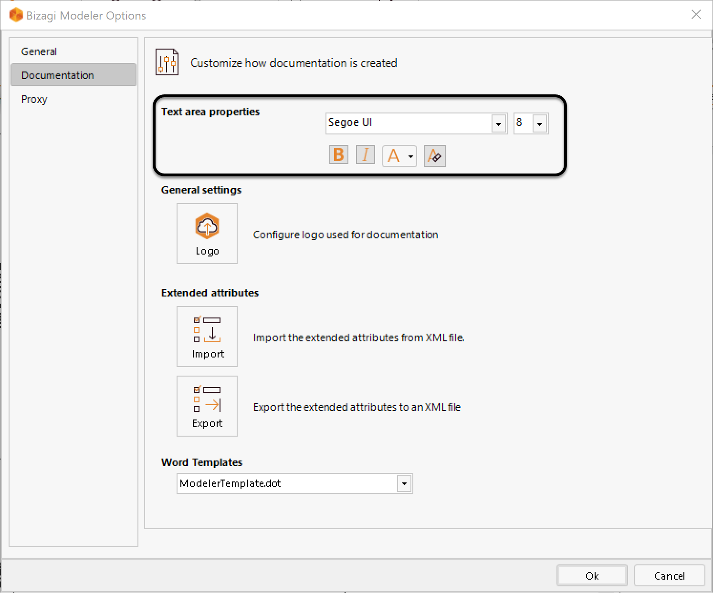Click the font color A icon
713x593 pixels.
[394, 156]
